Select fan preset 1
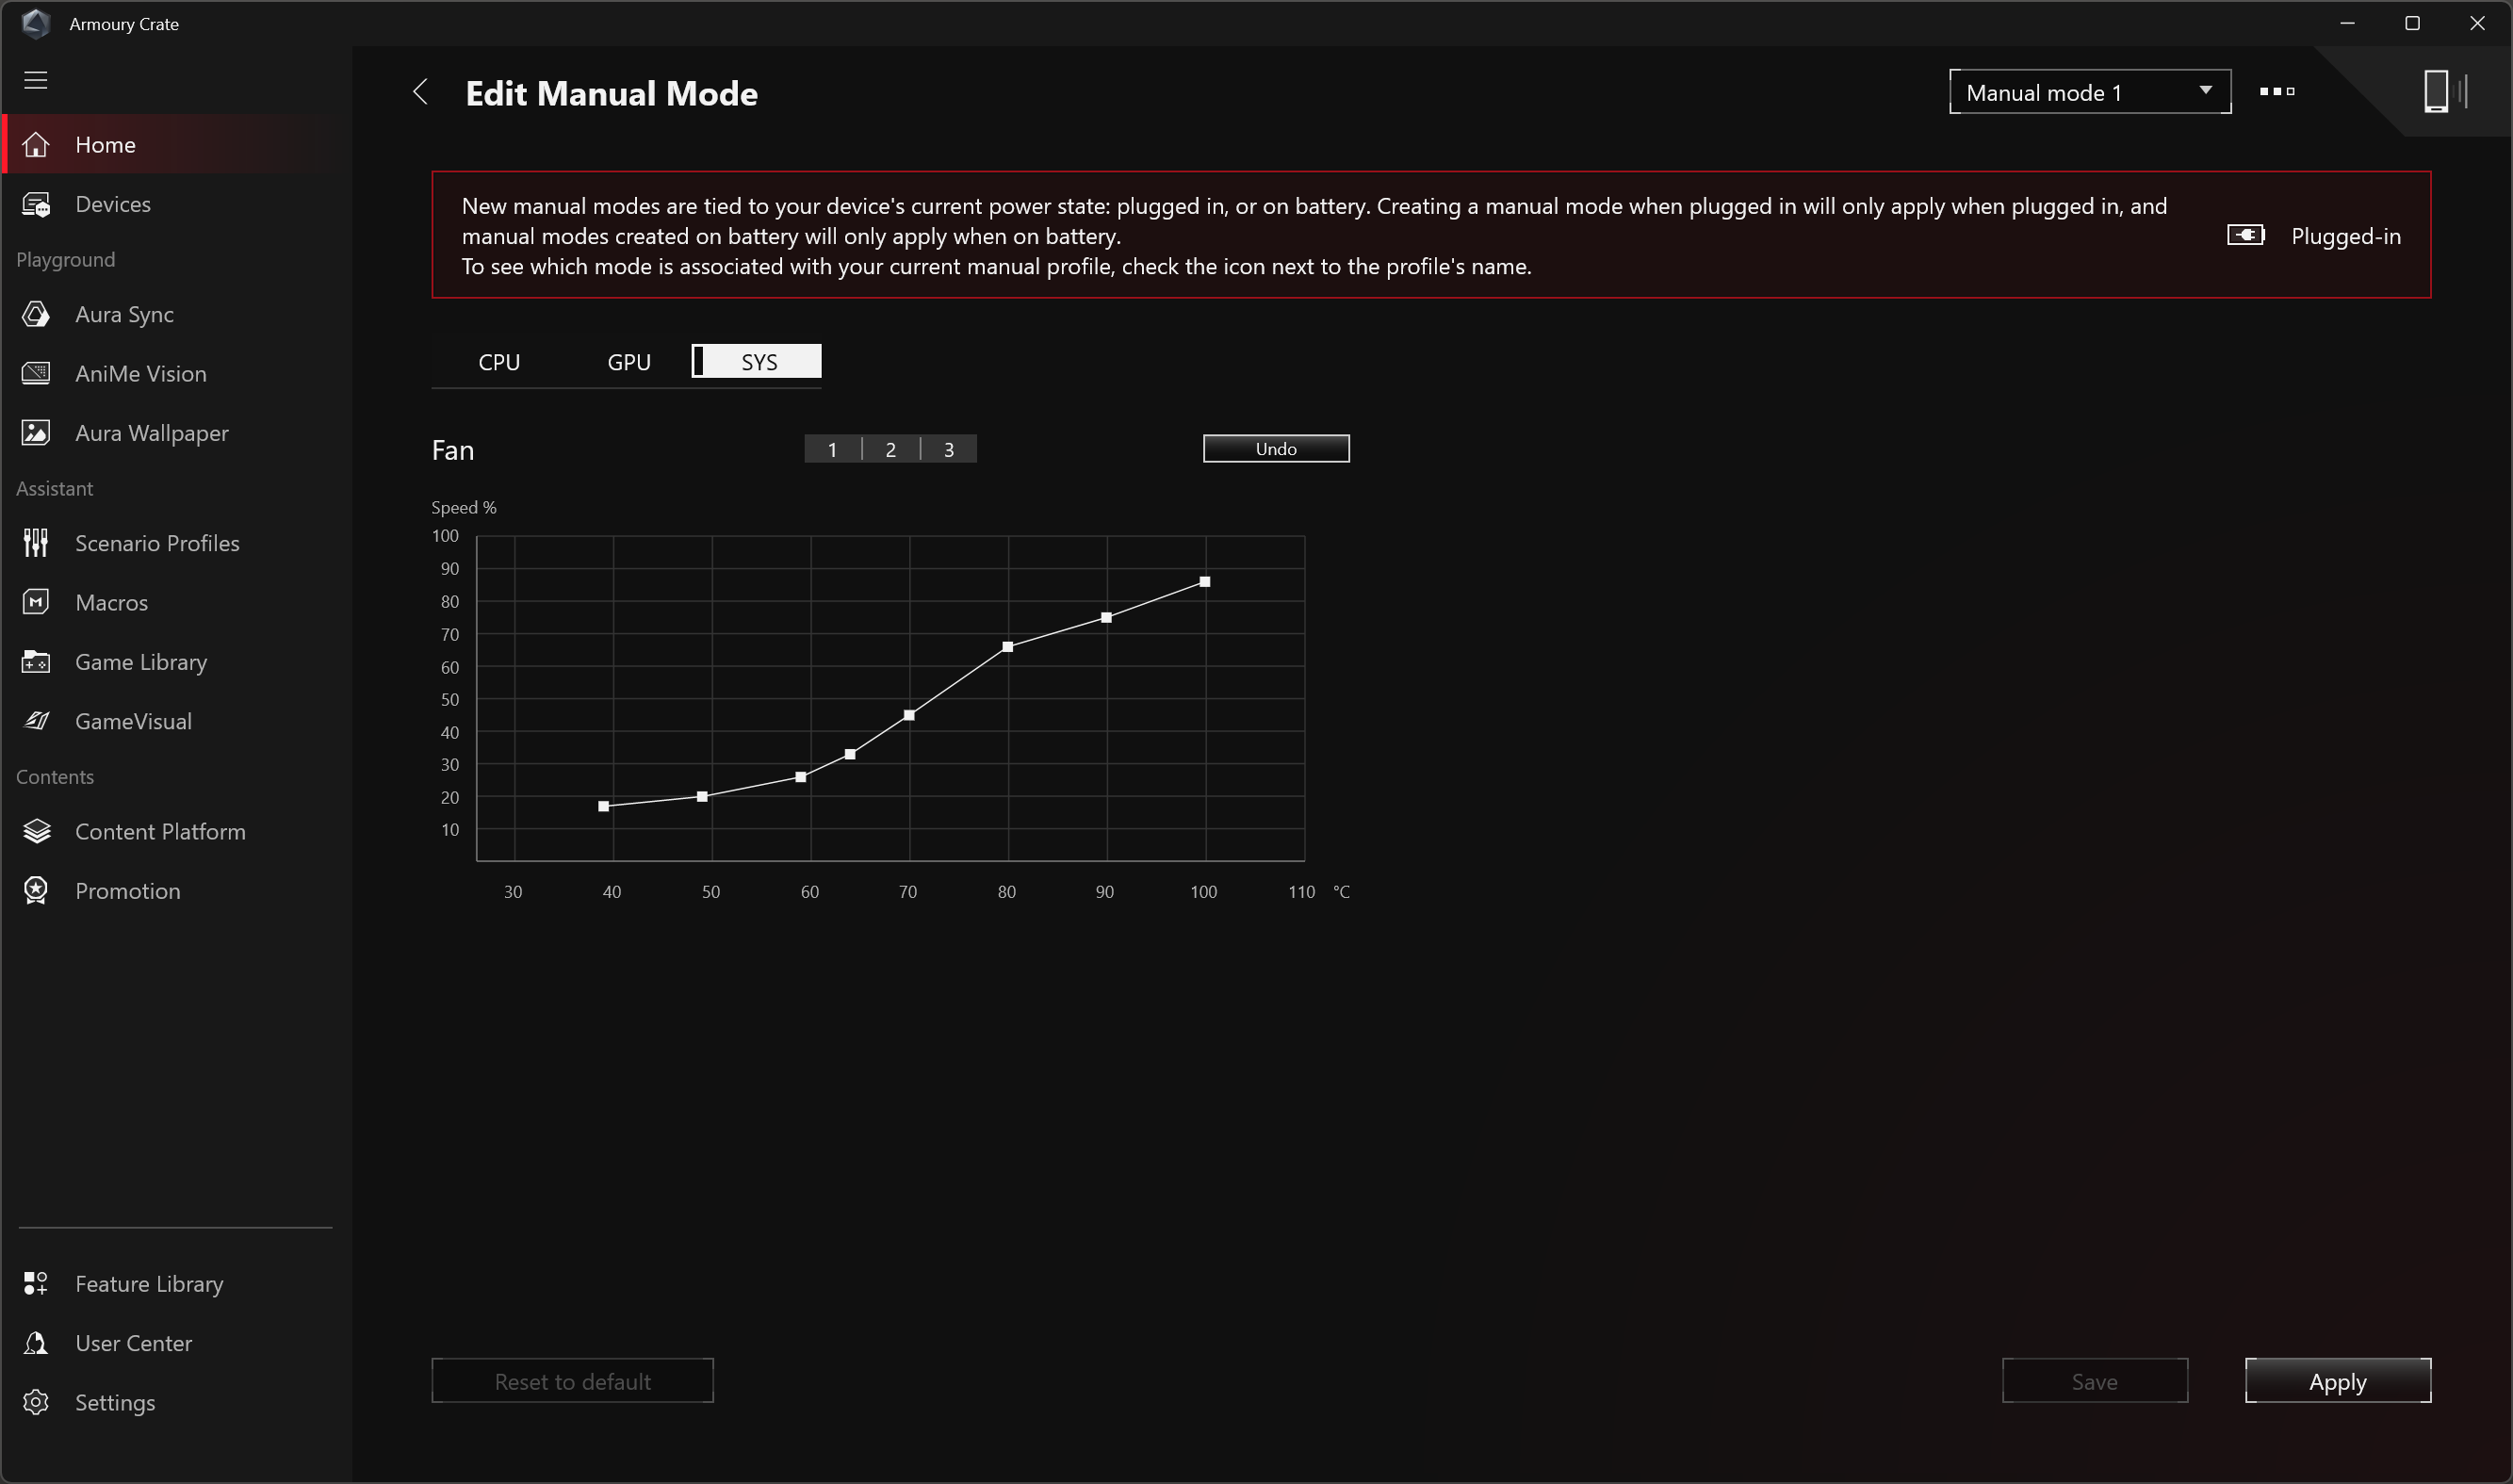Viewport: 2513px width, 1484px height. tap(832, 449)
